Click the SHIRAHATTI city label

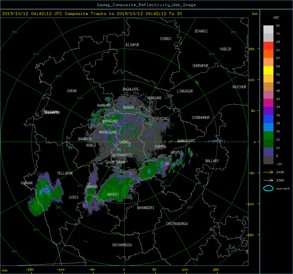[x=122, y=155]
